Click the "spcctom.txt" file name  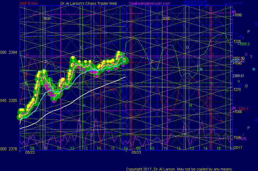click(232, 3)
